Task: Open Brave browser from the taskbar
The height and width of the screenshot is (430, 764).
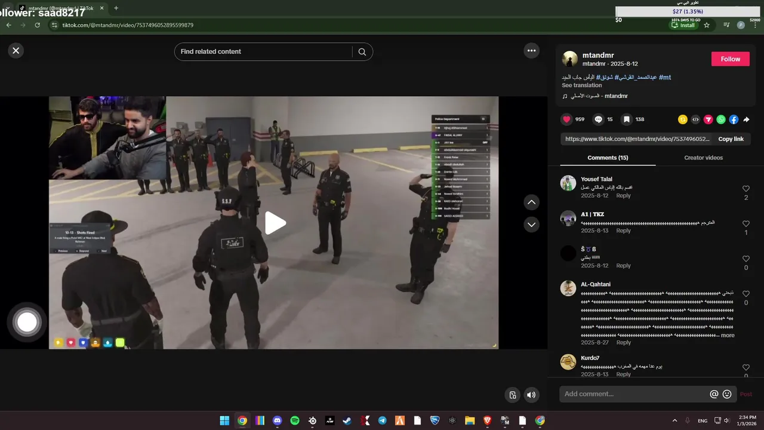Action: 487,420
